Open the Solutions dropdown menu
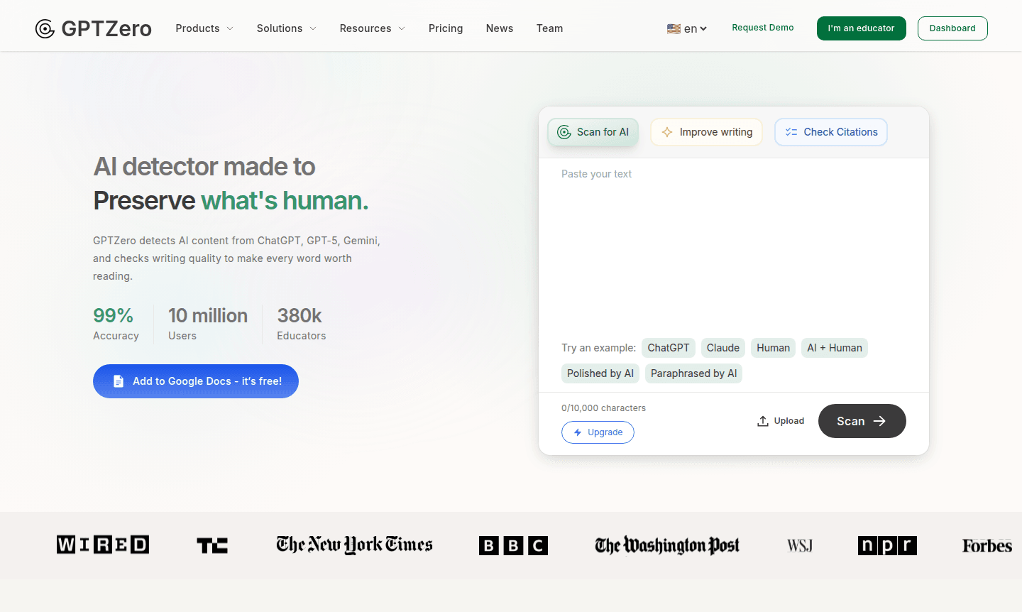Image resolution: width=1022 pixels, height=612 pixels. (x=286, y=28)
